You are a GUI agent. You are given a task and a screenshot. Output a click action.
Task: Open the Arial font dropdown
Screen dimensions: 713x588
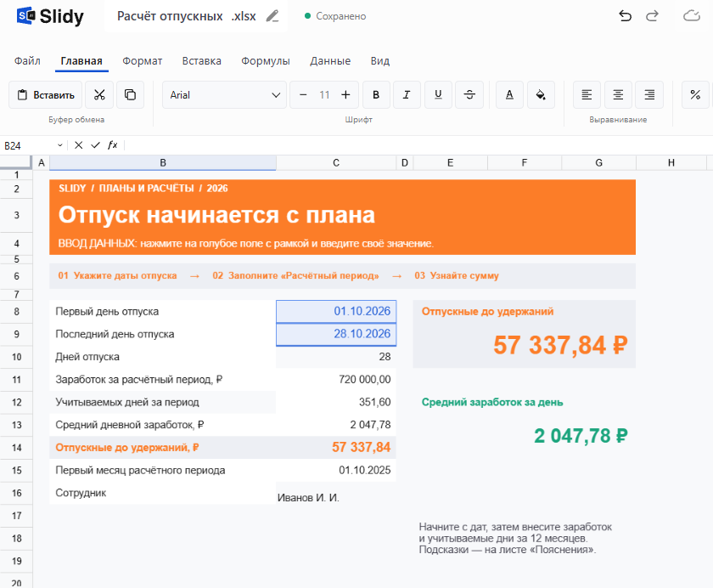[225, 94]
